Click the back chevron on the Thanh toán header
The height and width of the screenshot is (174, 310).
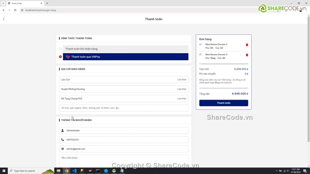4,19
